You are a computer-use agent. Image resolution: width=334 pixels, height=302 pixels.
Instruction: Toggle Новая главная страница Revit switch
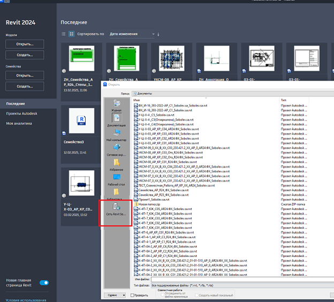tap(44, 283)
